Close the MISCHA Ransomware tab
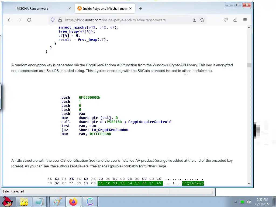 (x=70, y=8)
